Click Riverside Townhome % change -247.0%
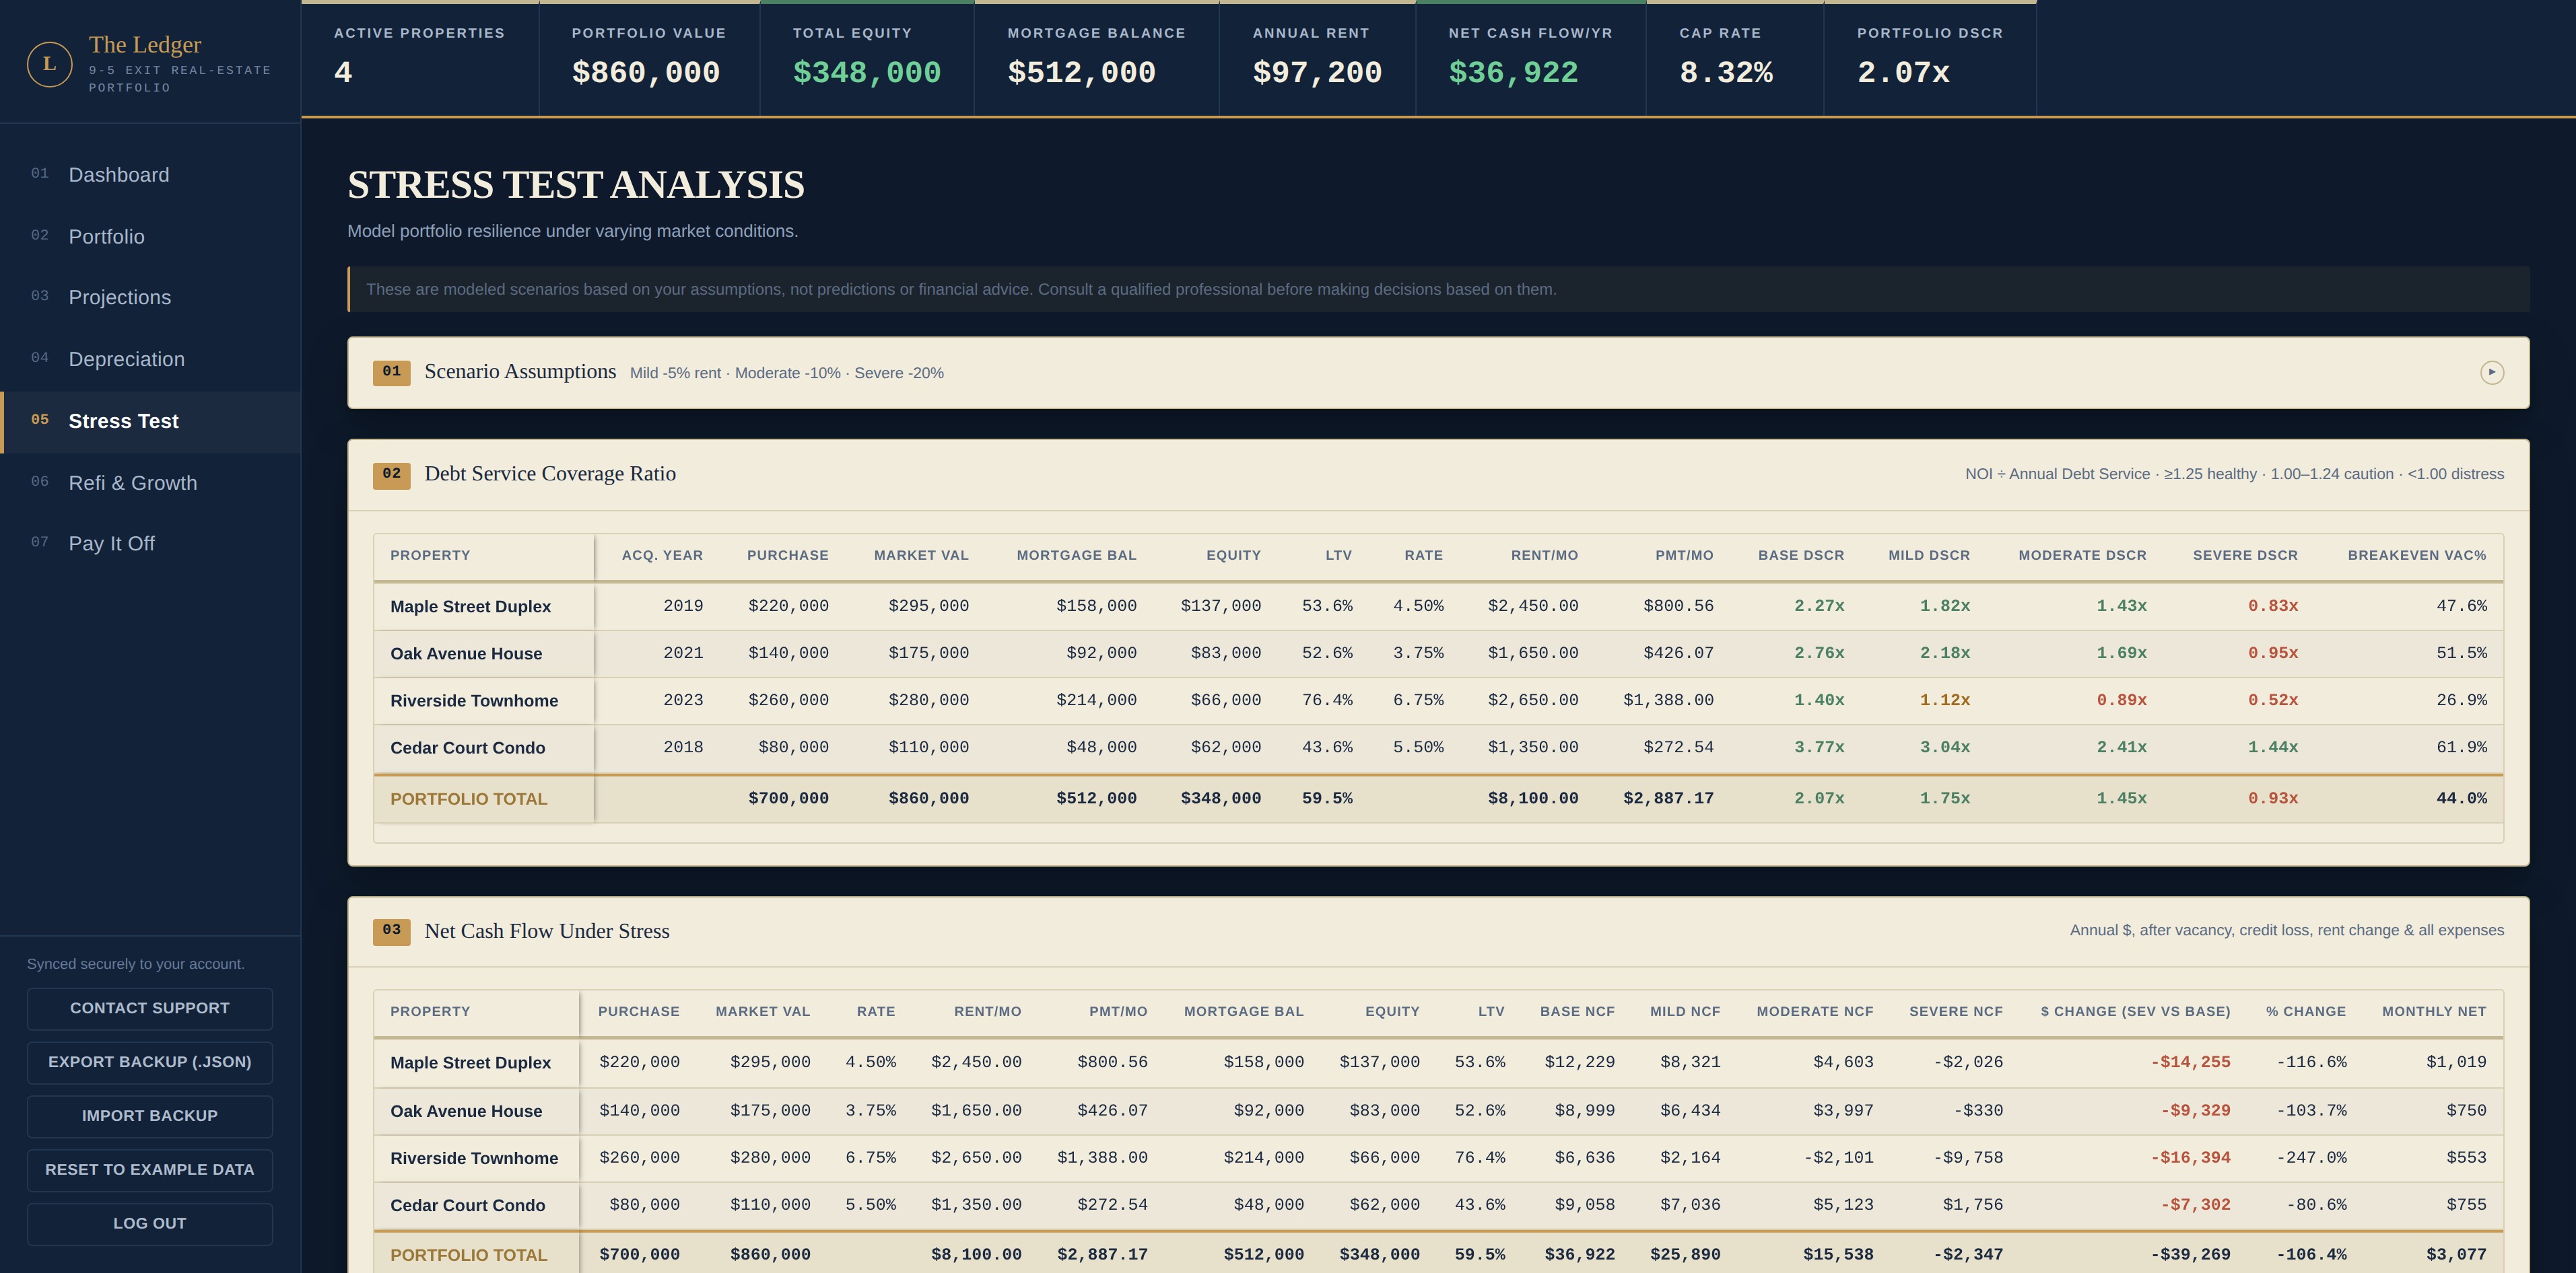 pyautogui.click(x=2311, y=1158)
